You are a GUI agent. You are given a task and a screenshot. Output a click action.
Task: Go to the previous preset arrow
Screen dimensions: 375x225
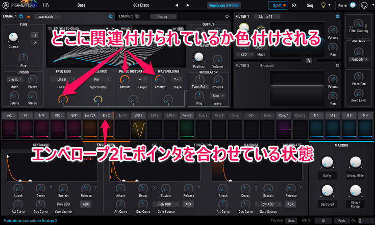click(177, 5)
